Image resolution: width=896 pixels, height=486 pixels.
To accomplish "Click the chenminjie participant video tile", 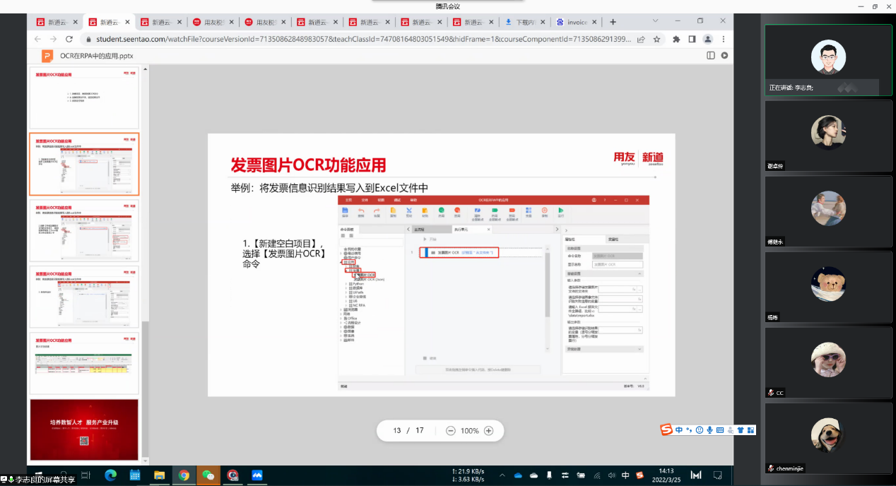I will [828, 438].
